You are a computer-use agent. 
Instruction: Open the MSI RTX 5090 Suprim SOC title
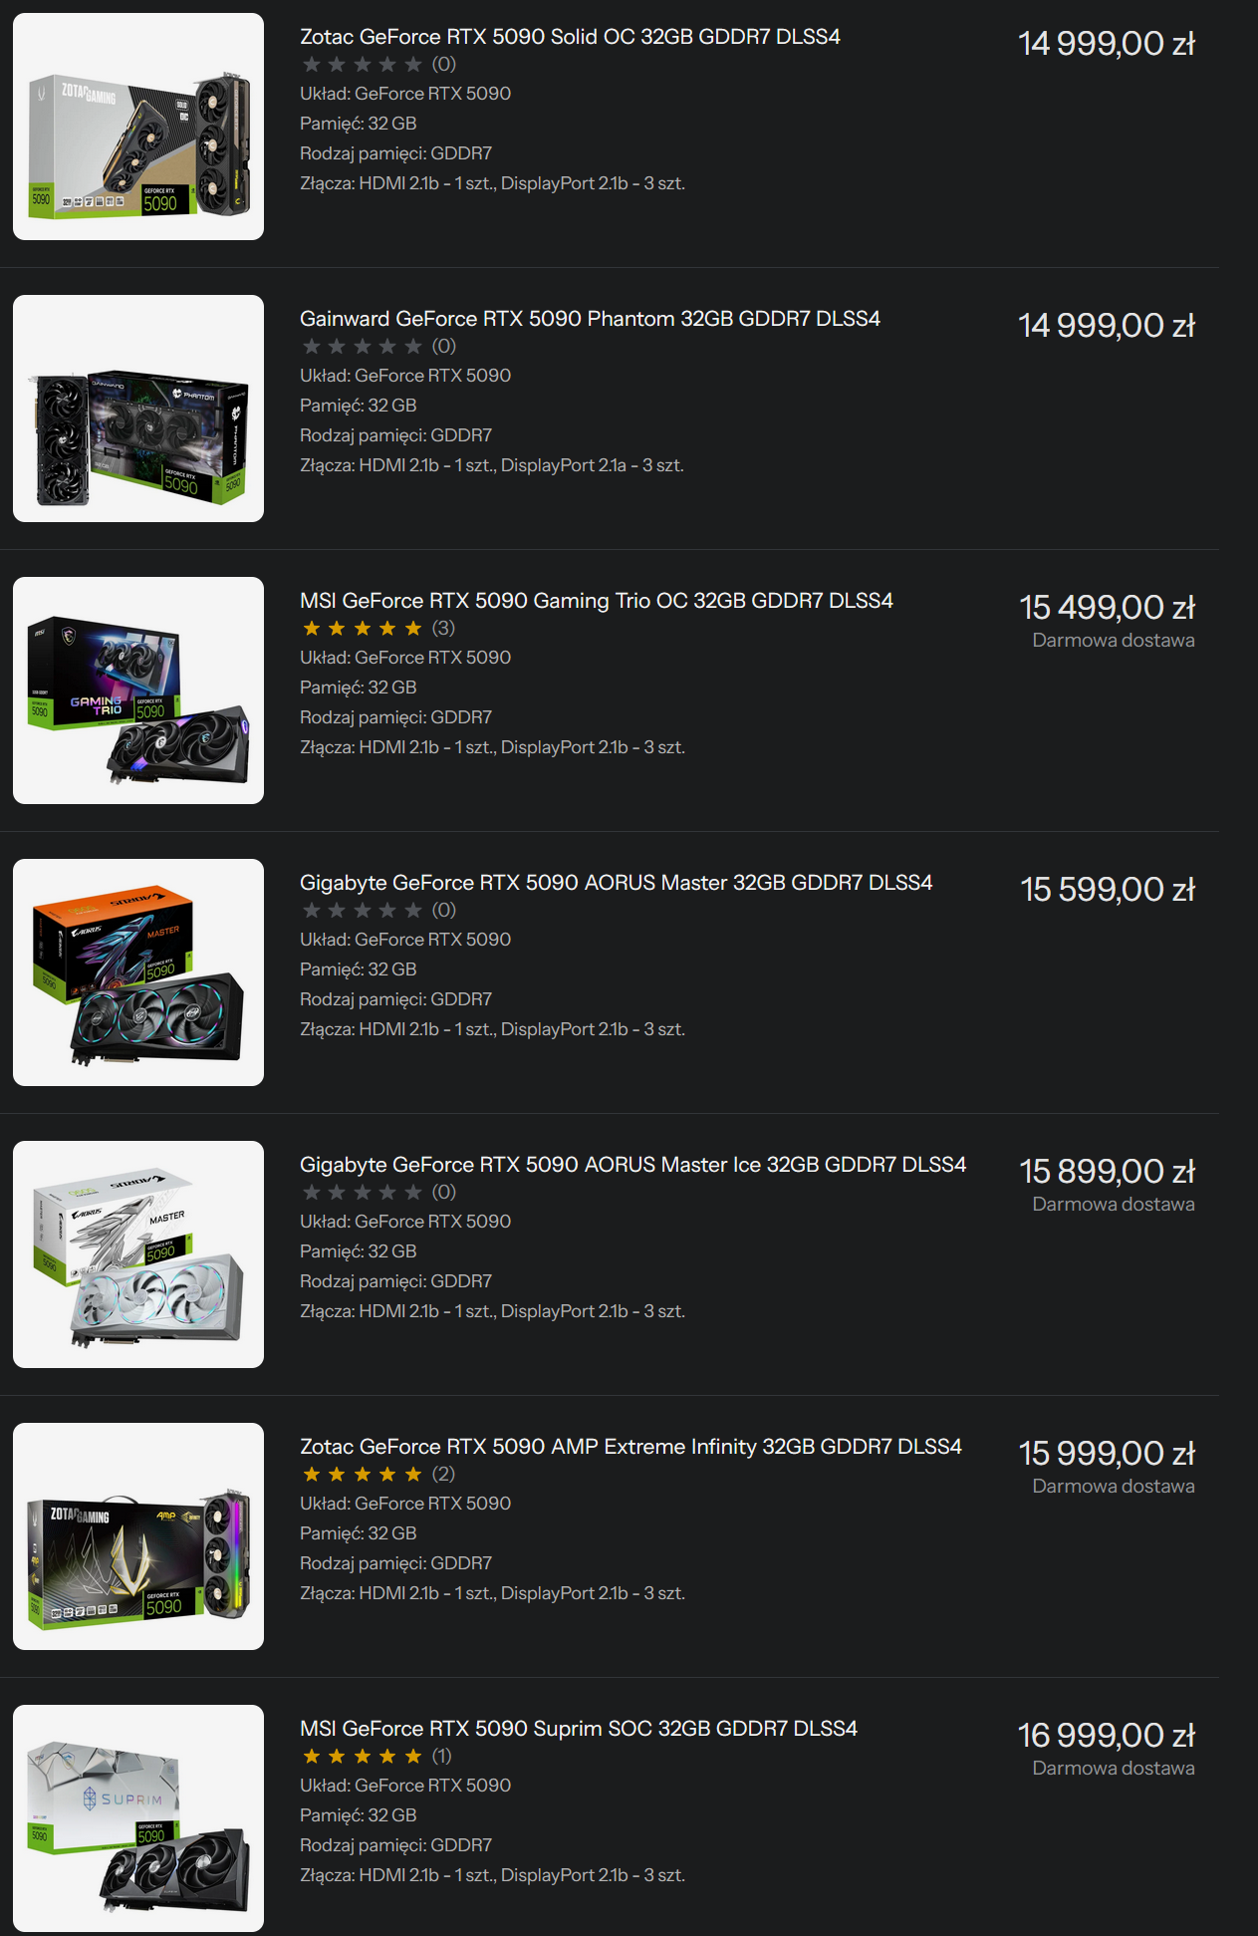[x=579, y=1729]
